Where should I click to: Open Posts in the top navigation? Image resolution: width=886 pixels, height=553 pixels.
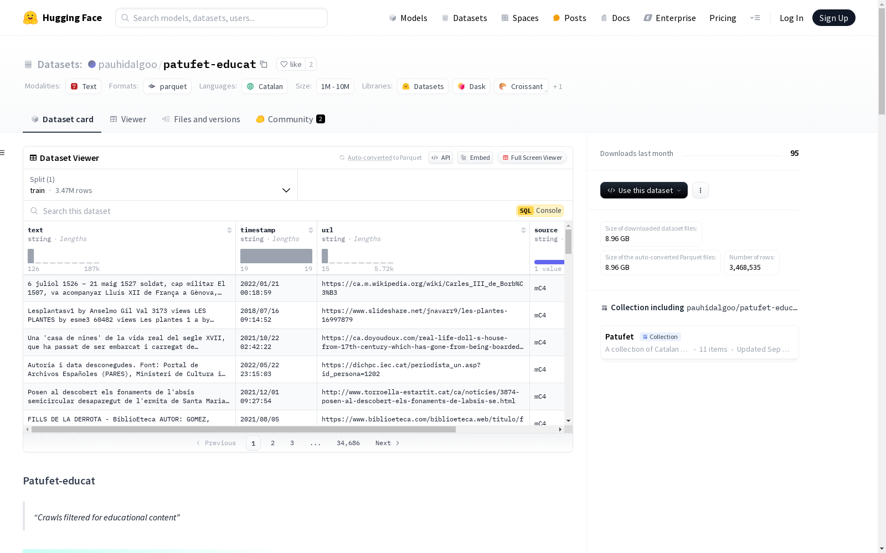569,18
